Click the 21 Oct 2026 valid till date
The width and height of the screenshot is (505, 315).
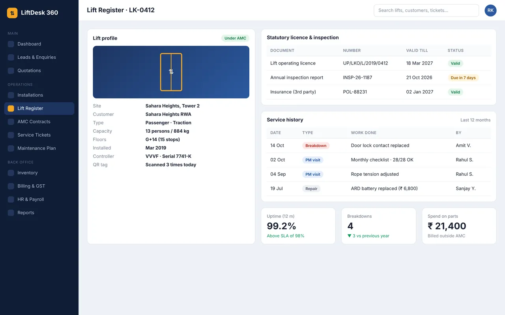click(x=419, y=78)
